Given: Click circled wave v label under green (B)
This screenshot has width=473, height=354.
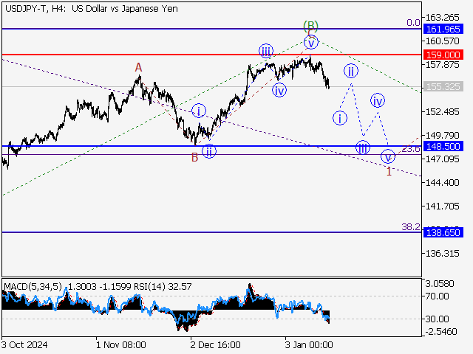Looking at the screenshot, I should click(x=312, y=41).
